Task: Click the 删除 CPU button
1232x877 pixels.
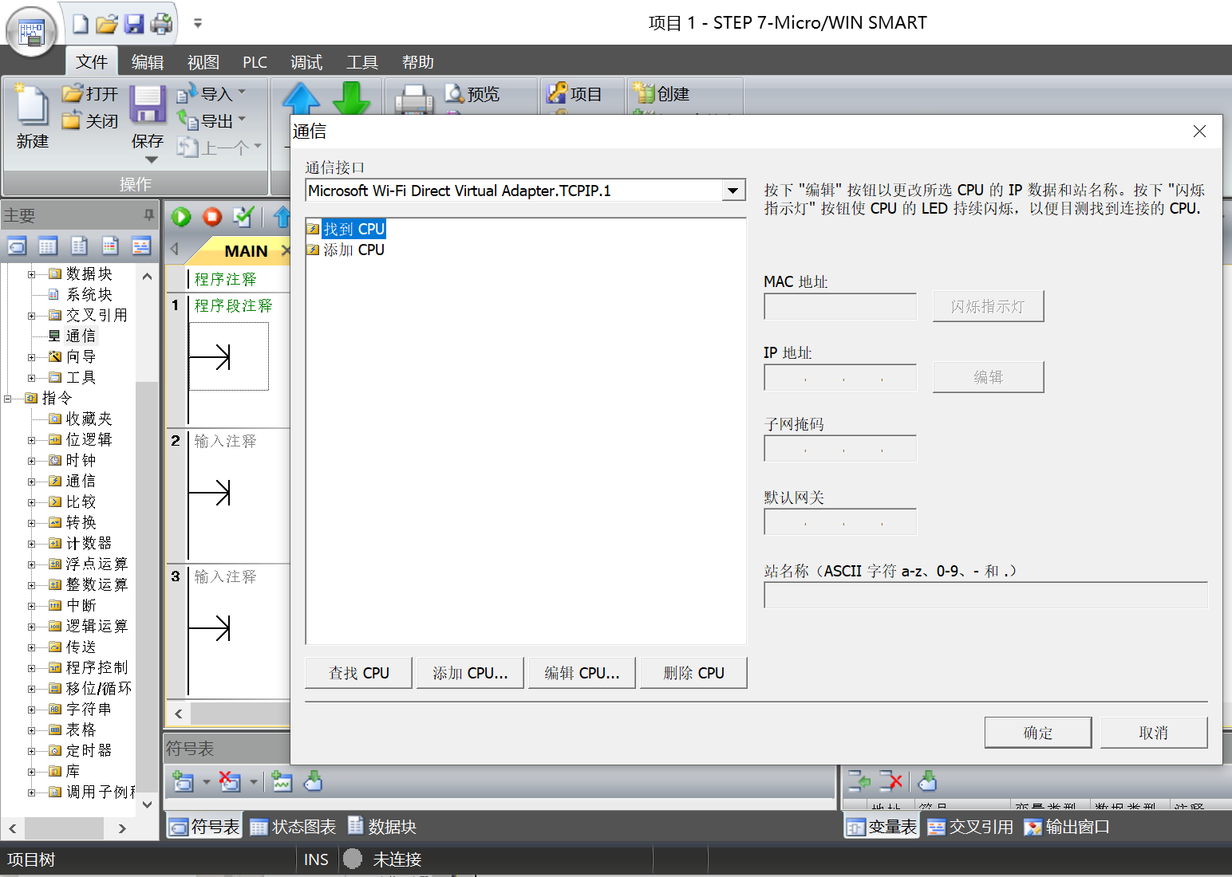Action: click(693, 673)
